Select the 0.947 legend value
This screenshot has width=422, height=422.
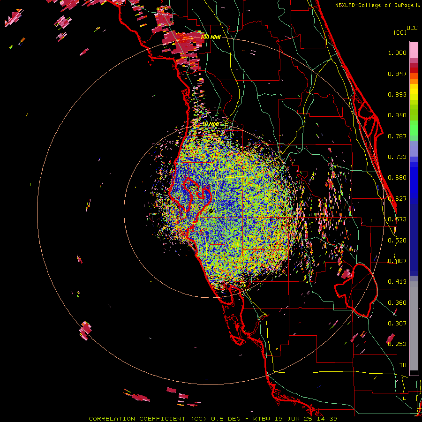397,74
